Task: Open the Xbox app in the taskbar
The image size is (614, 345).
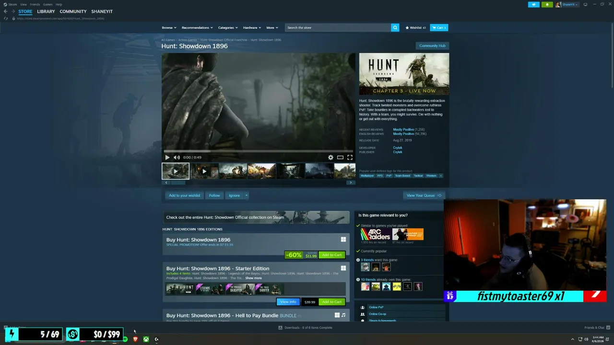Action: coord(146,339)
